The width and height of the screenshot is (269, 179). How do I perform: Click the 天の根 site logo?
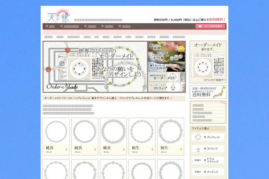[x=57, y=16]
